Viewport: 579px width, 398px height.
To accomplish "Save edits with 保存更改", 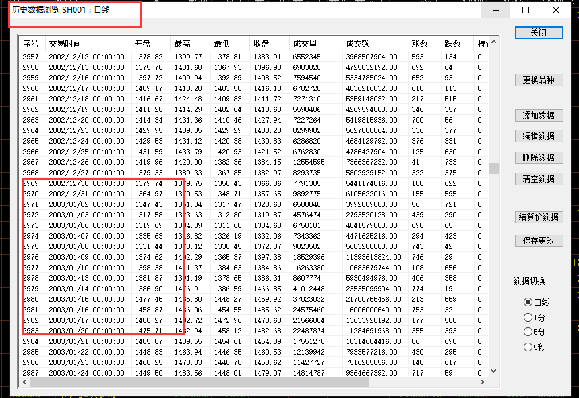I will pyautogui.click(x=539, y=241).
